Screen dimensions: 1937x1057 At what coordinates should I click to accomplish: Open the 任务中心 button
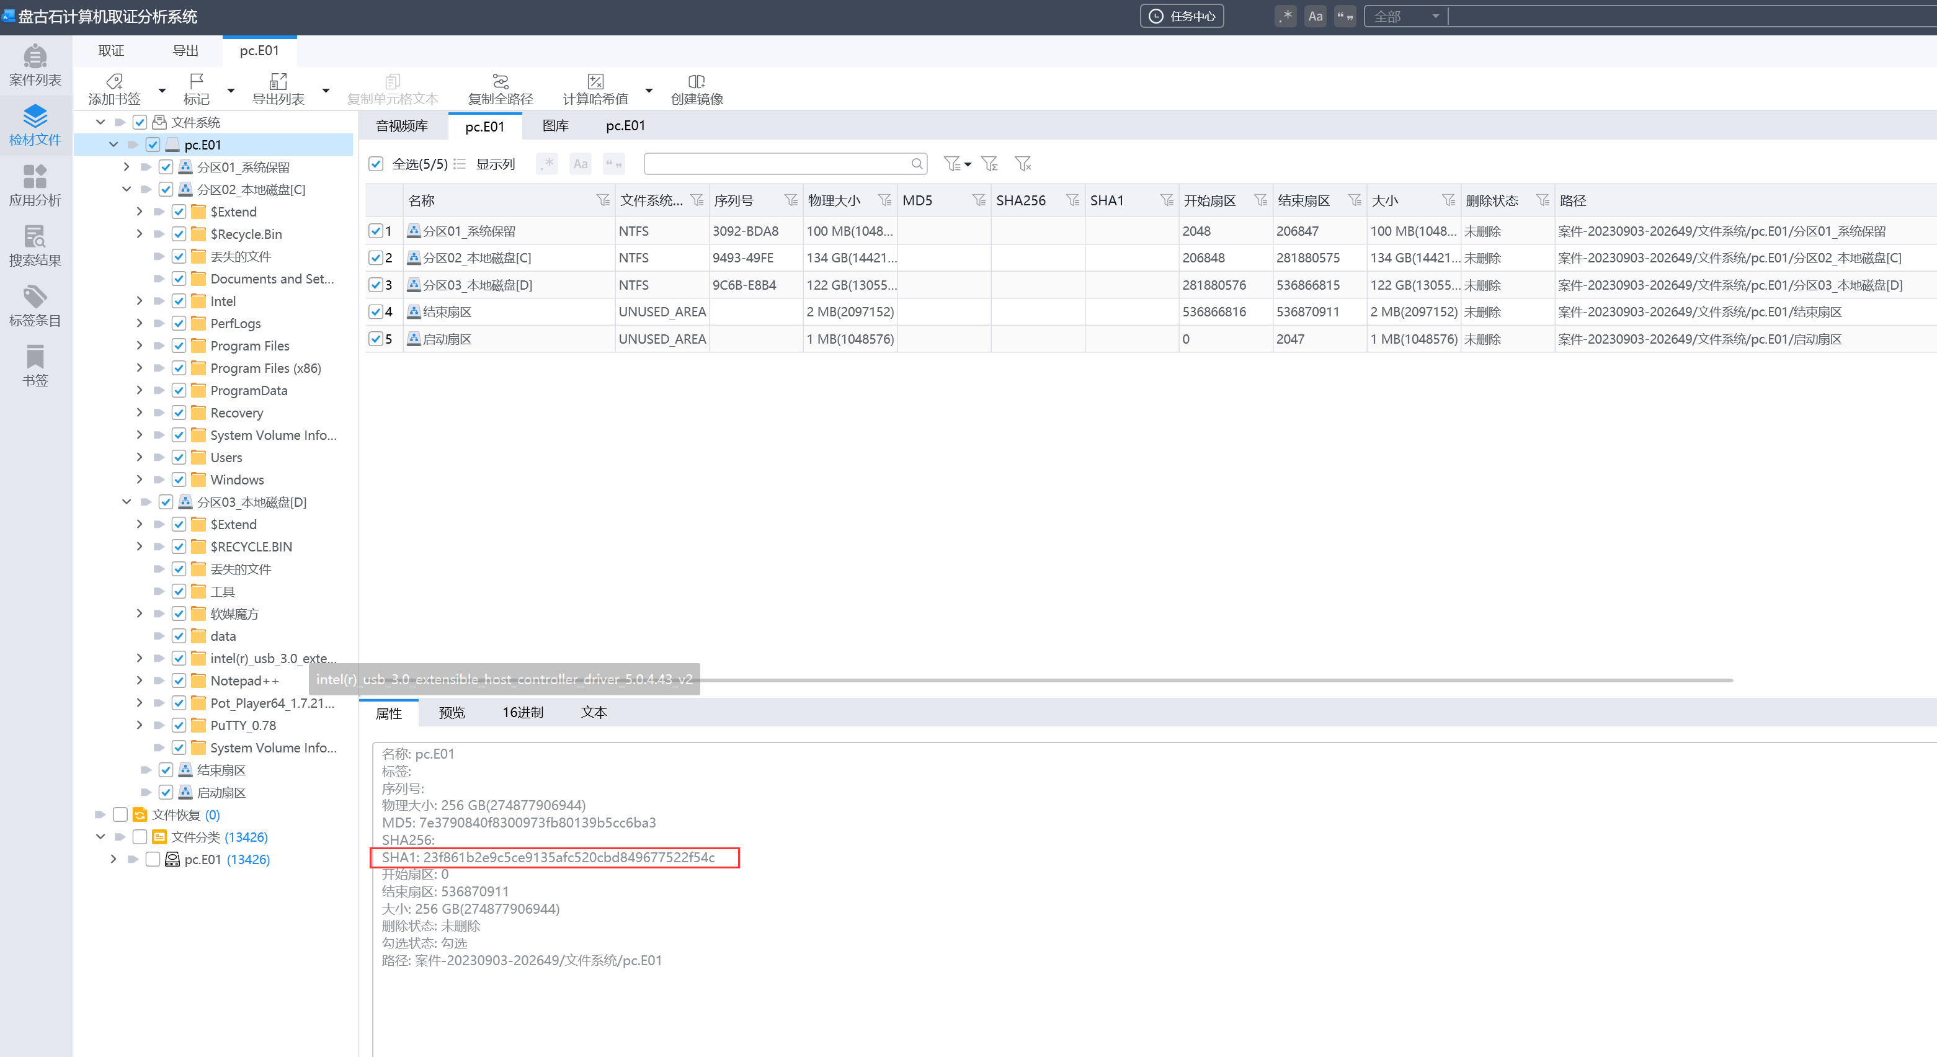[1182, 16]
